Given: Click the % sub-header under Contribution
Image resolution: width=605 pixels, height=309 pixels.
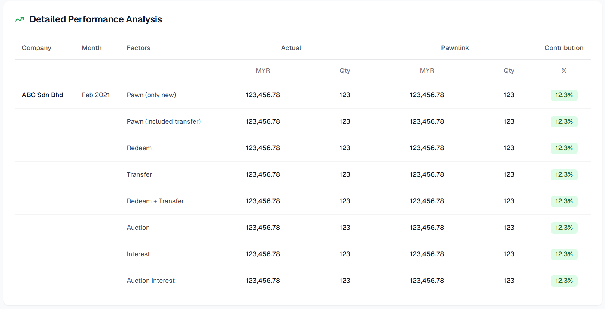Looking at the screenshot, I should [564, 71].
